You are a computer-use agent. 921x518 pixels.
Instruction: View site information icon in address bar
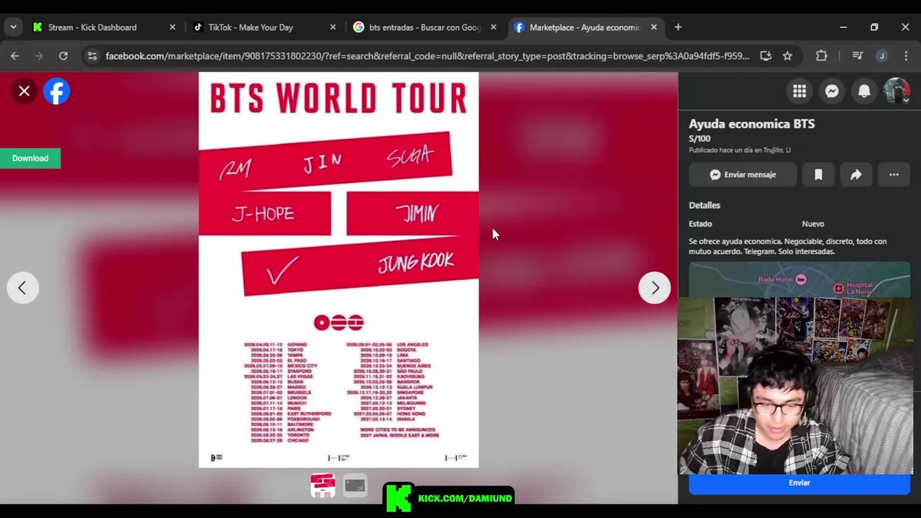coord(92,56)
